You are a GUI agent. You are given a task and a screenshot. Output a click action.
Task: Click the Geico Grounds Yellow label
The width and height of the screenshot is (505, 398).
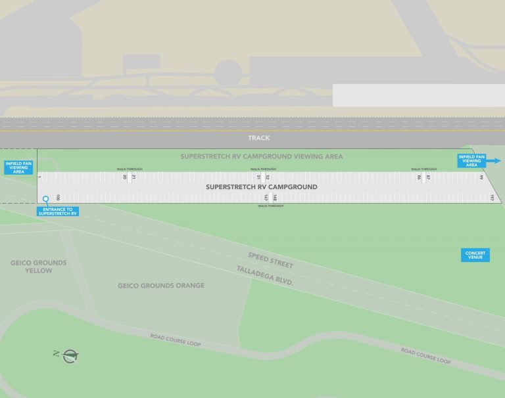pos(39,267)
